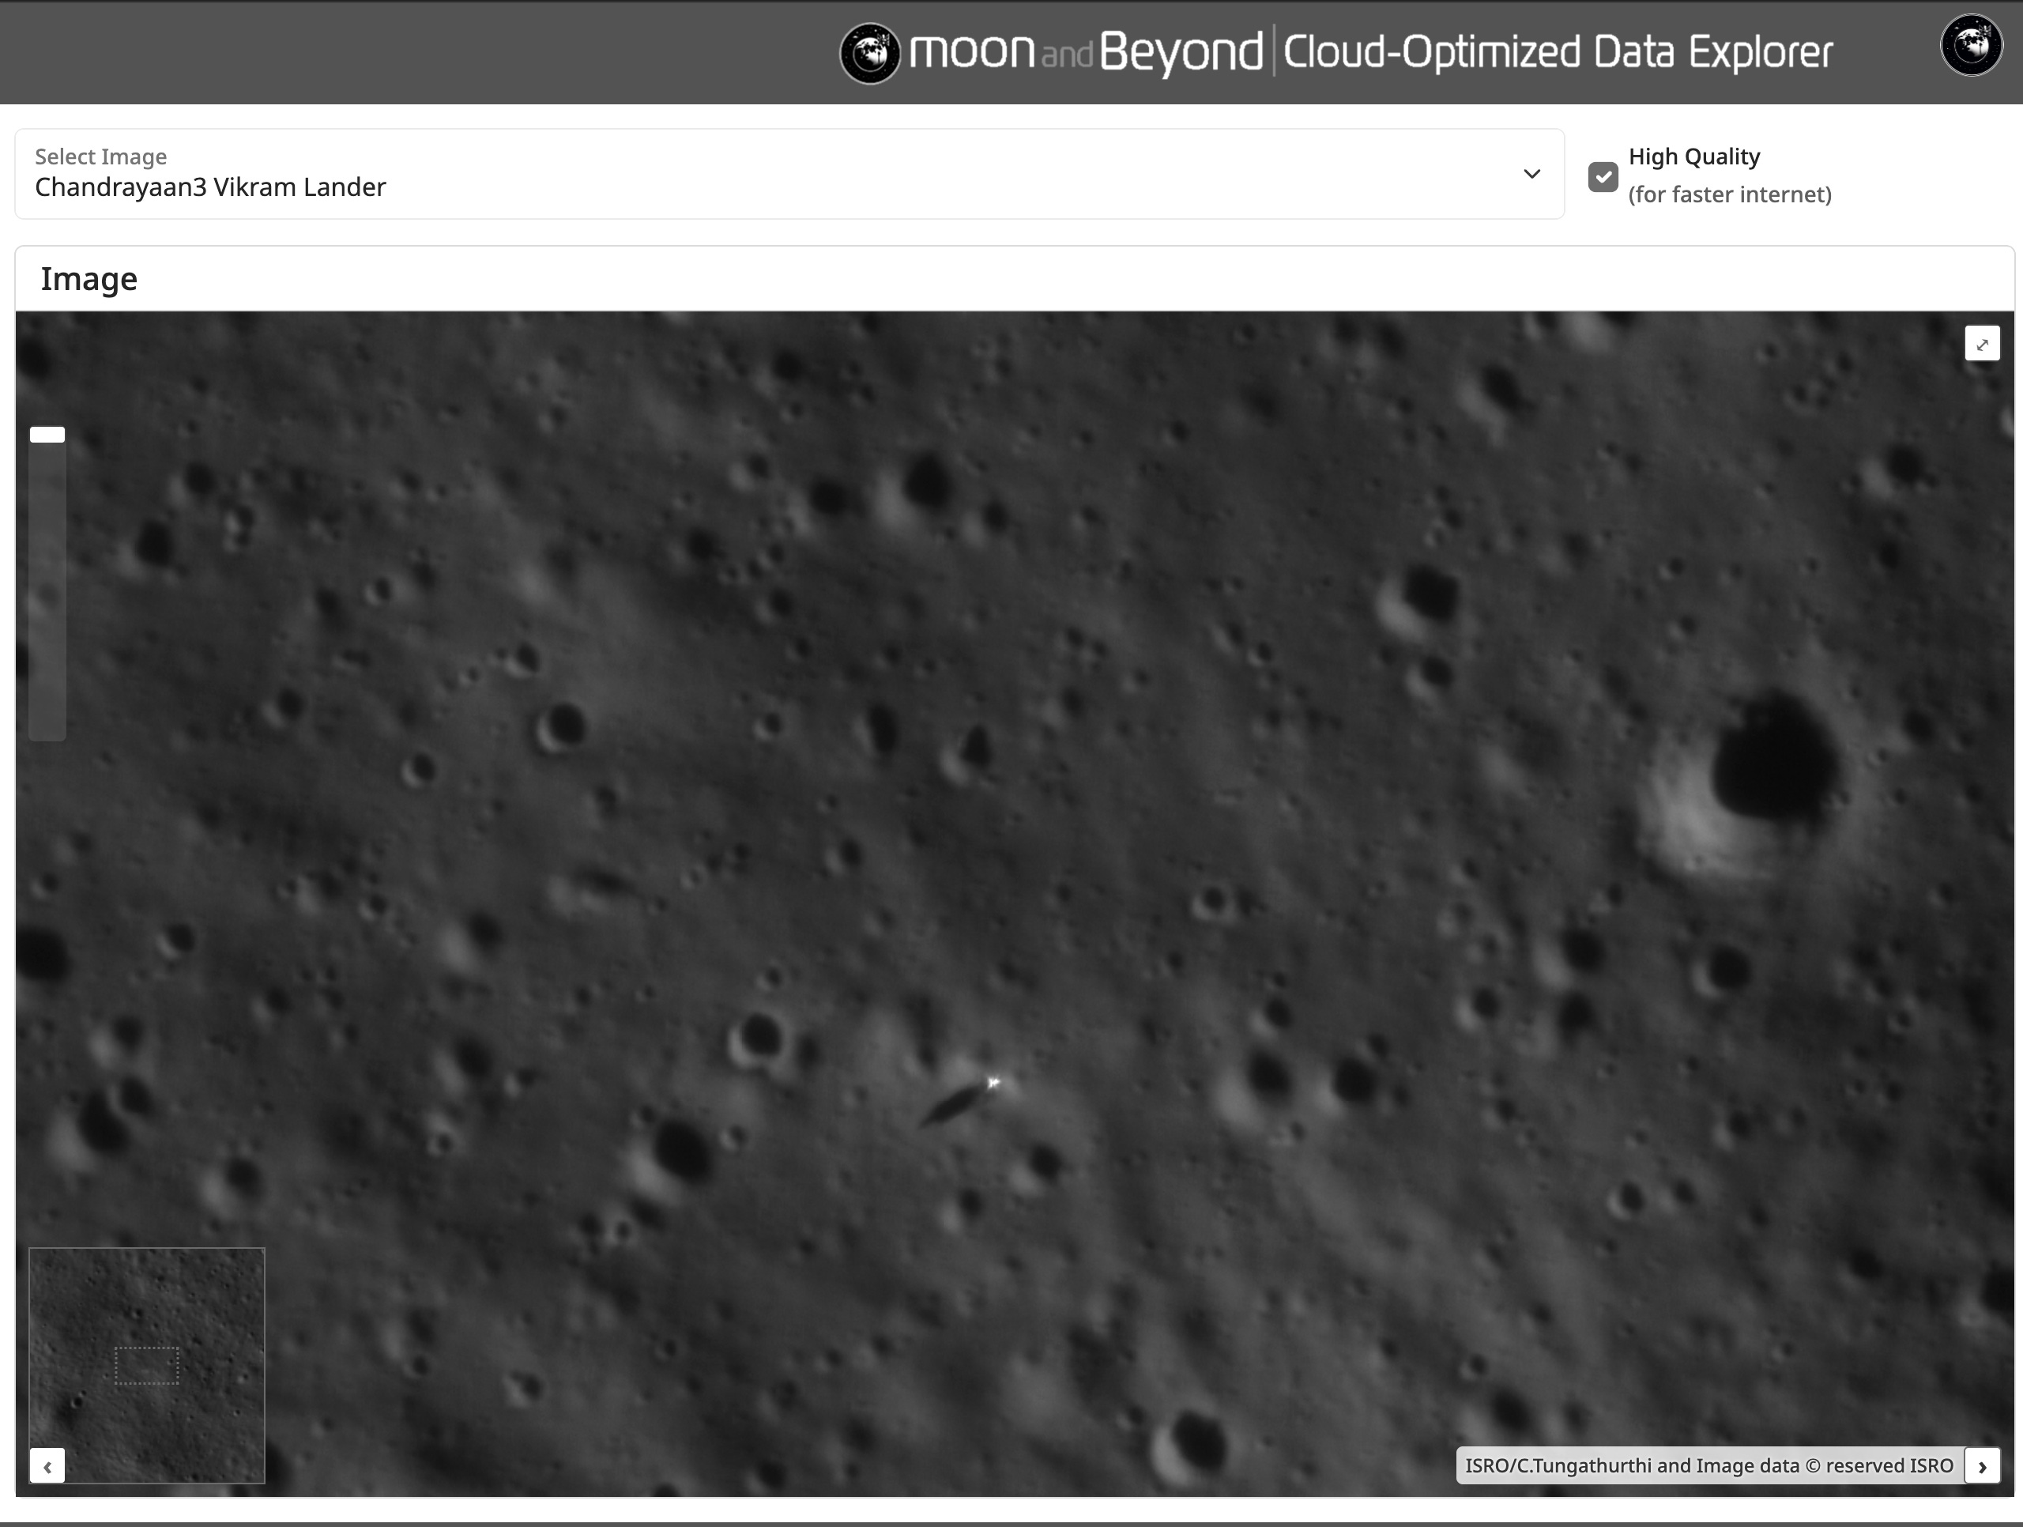Click the "Image" panel header
2023x1527 pixels.
89,279
